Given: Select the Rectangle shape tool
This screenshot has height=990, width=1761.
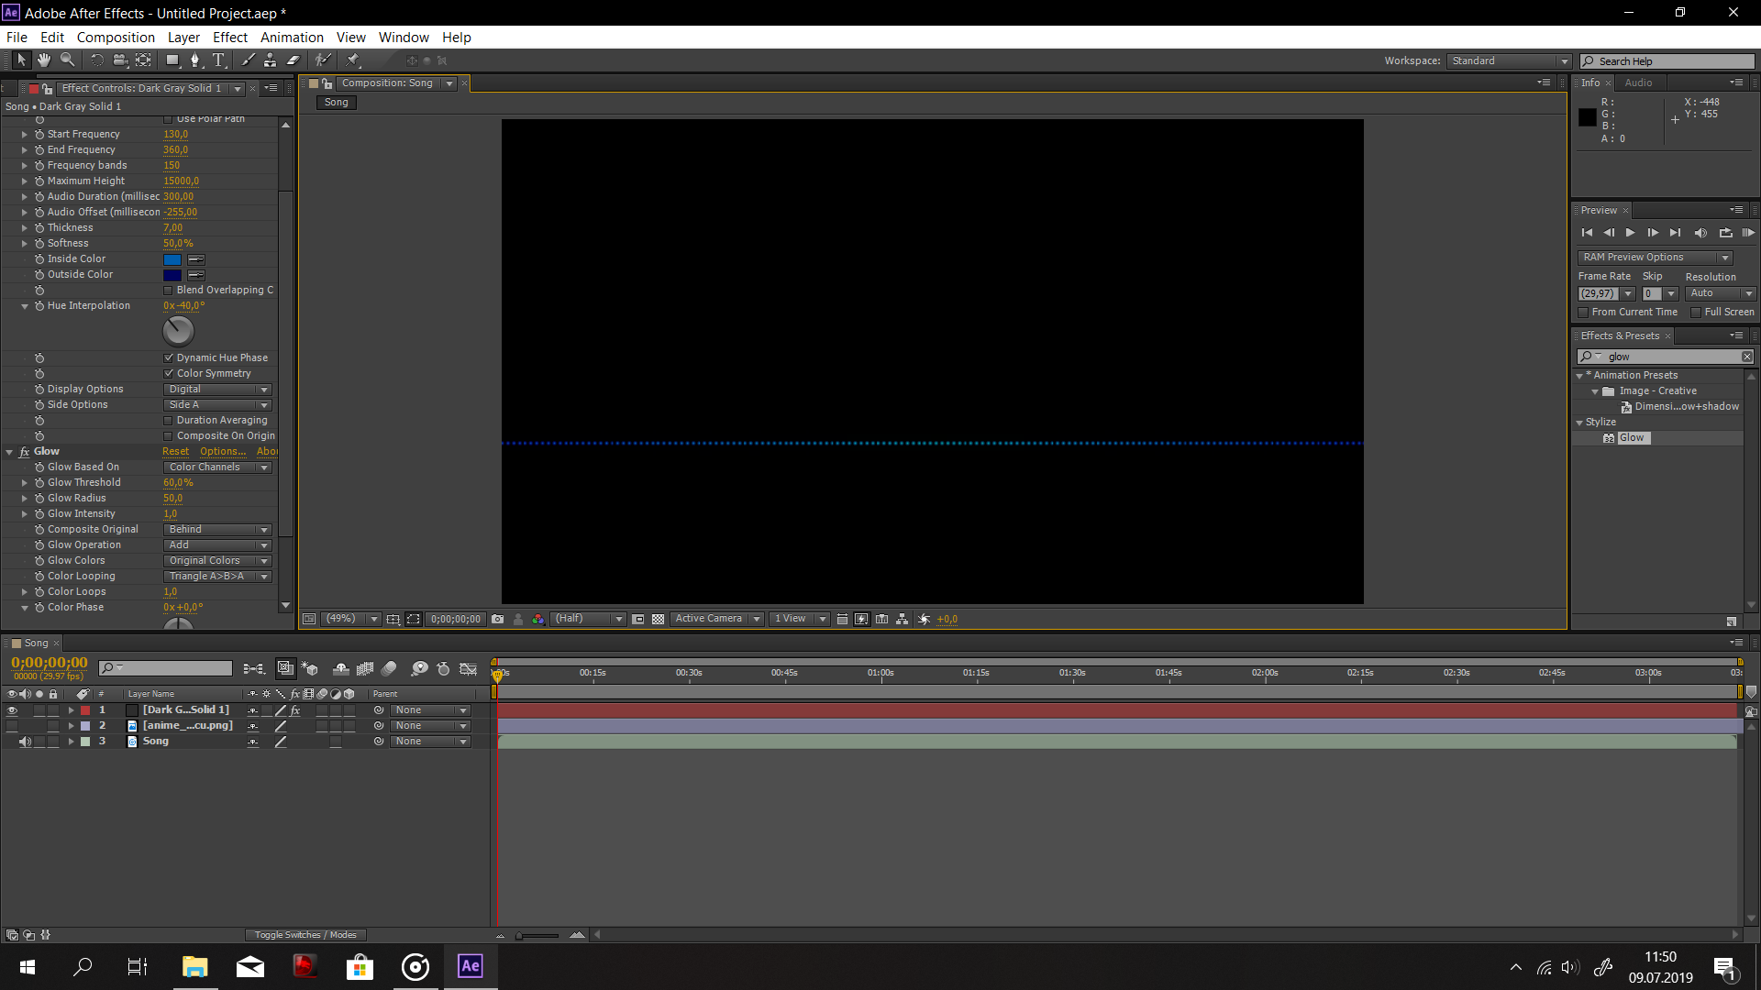Looking at the screenshot, I should pos(172,60).
